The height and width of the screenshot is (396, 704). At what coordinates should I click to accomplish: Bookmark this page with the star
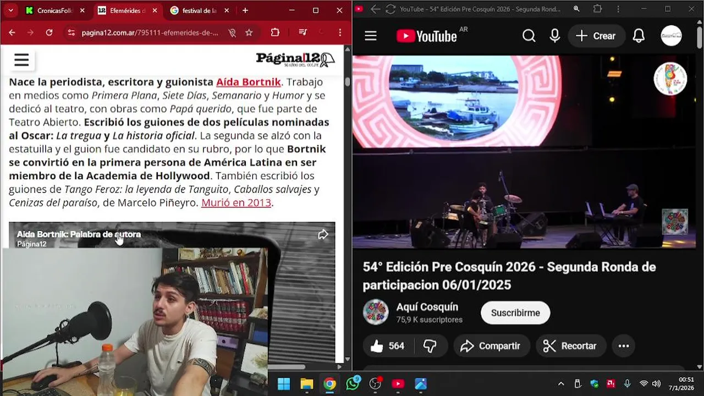pyautogui.click(x=249, y=32)
